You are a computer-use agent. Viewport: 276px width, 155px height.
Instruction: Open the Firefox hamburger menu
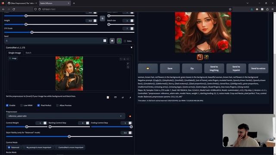tap(273, 9)
